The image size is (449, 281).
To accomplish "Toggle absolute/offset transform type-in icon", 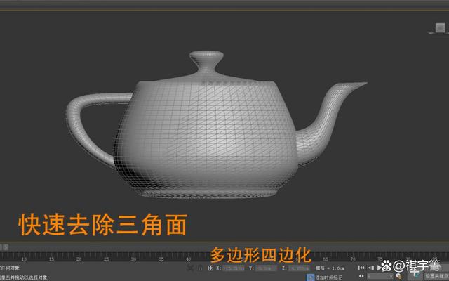I will point(210,268).
